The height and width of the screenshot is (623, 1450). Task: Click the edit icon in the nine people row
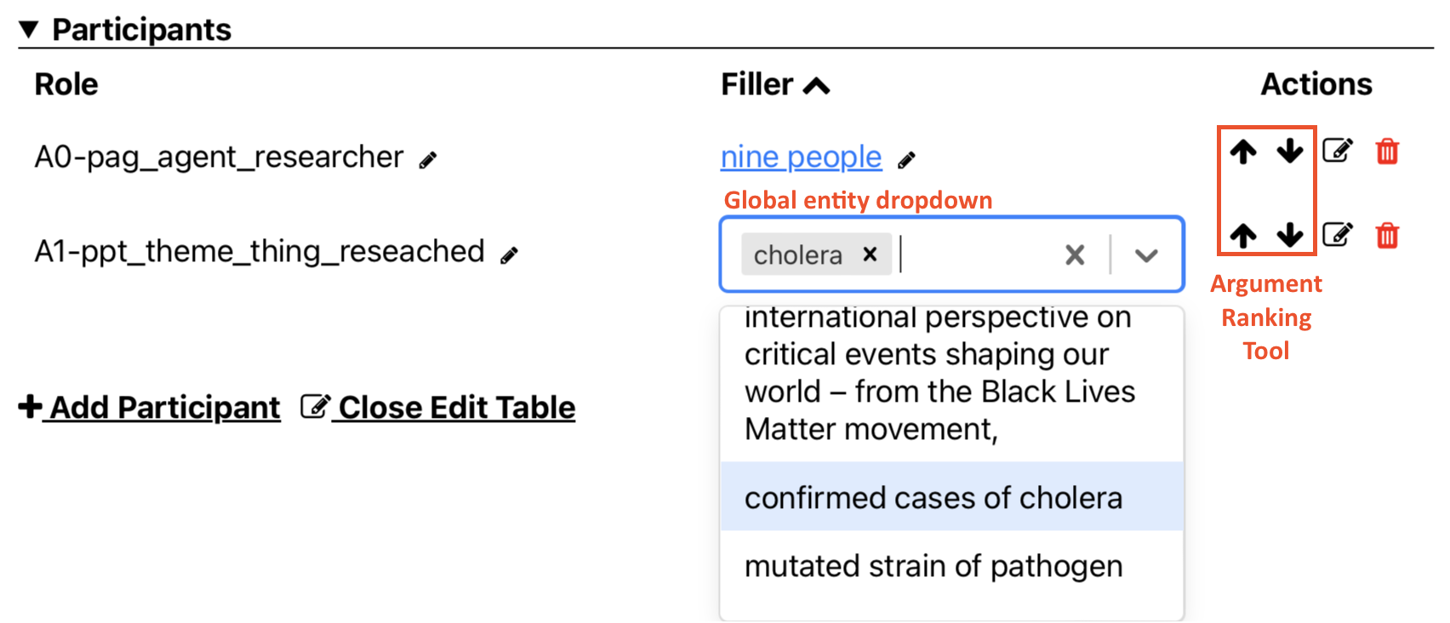[x=1338, y=151]
